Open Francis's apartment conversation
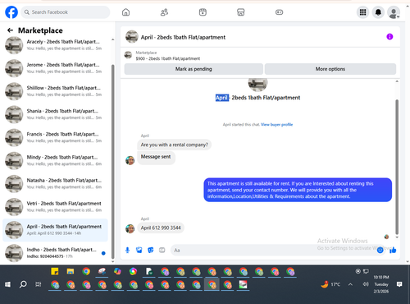 (56, 137)
